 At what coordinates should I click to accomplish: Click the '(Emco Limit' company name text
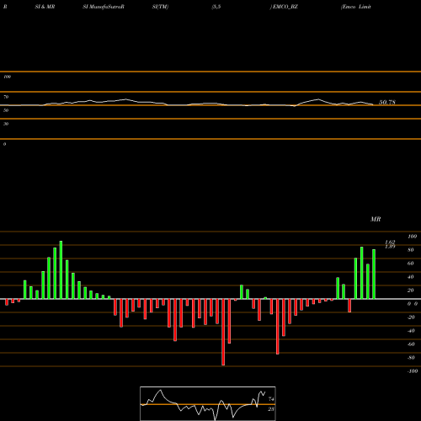356,7
